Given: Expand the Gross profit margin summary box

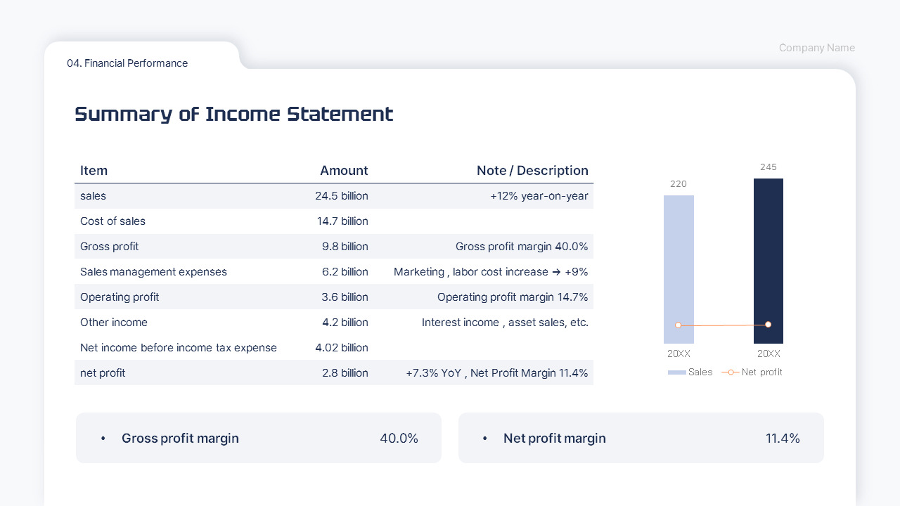Looking at the screenshot, I should pos(259,438).
